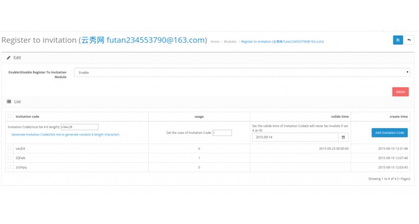Click valid time 2015-09-23 00:00:00 cell
The image size is (419, 224).
(334, 149)
